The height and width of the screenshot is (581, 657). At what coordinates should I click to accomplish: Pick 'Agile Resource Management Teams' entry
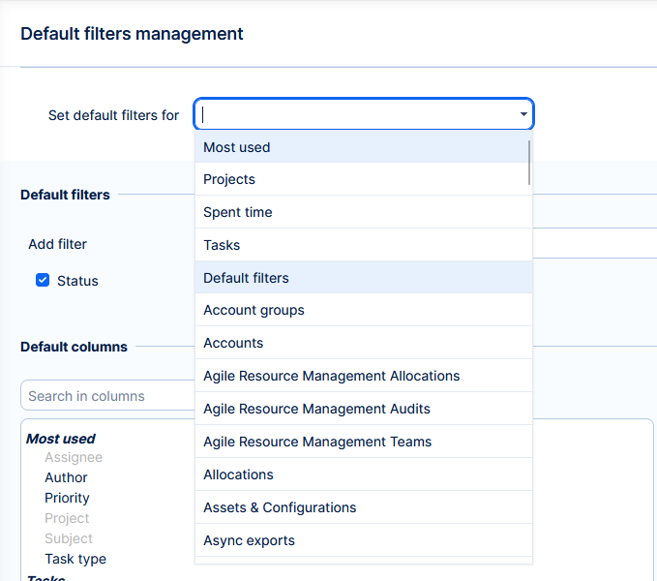click(x=362, y=442)
